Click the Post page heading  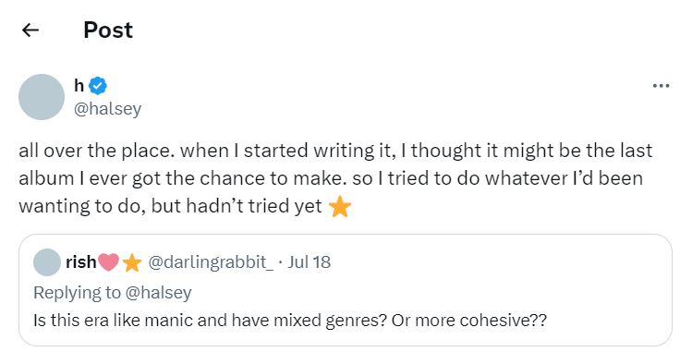pos(108,30)
